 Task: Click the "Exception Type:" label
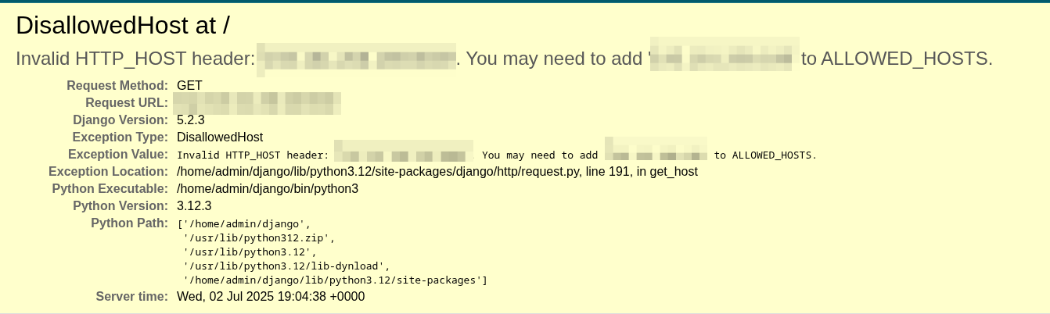tap(120, 137)
